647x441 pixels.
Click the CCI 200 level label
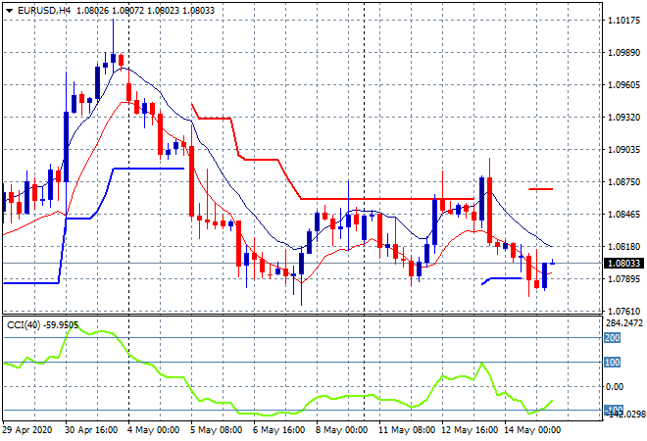click(613, 338)
